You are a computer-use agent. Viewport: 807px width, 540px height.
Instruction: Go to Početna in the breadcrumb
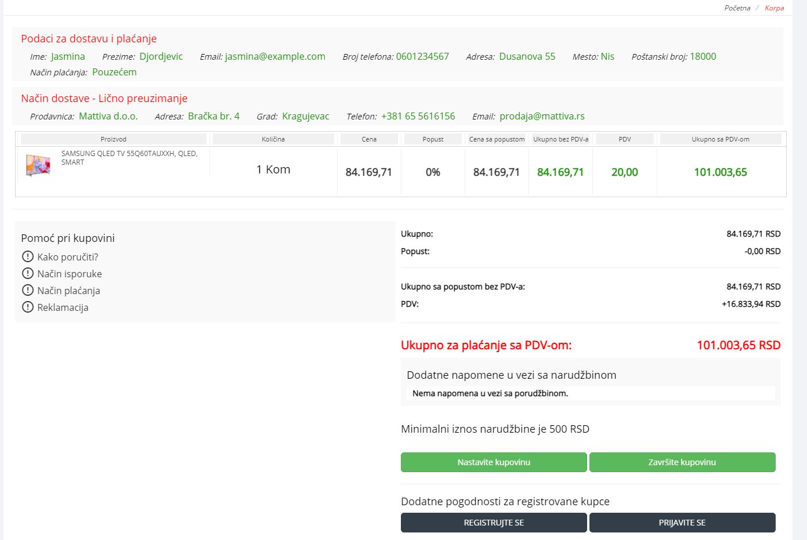pyautogui.click(x=737, y=8)
